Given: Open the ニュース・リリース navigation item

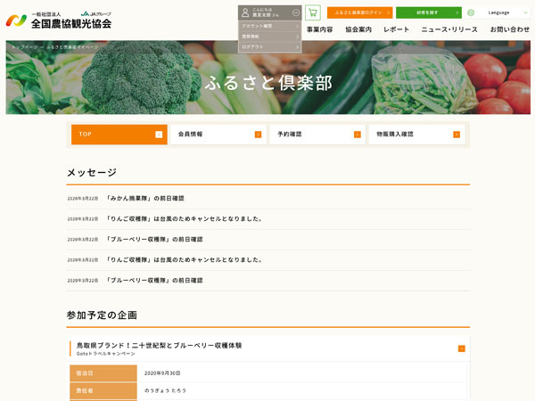Looking at the screenshot, I should click(x=449, y=29).
